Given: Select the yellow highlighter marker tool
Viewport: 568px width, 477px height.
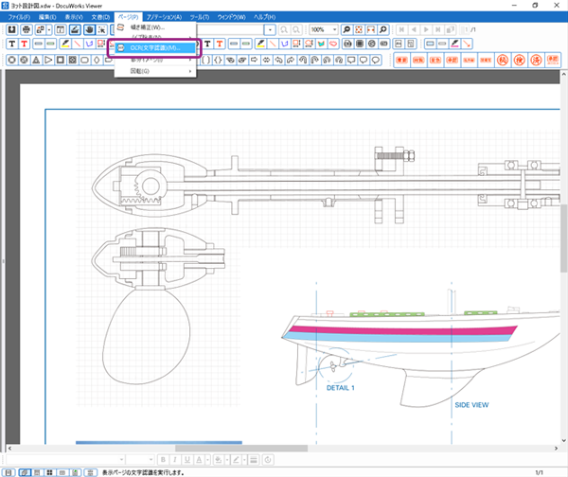Looking at the screenshot, I should tap(65, 44).
